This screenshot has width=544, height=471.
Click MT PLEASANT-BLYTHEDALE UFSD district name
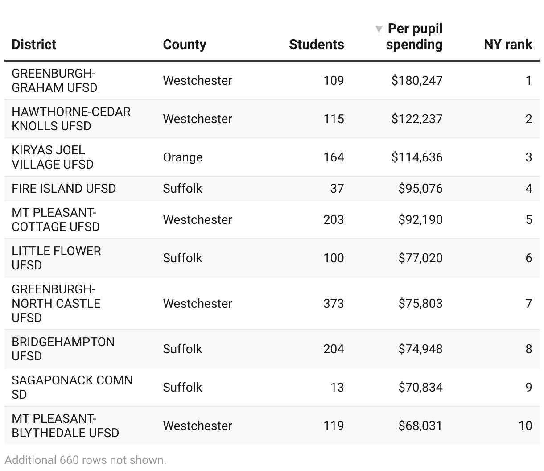tap(65, 426)
